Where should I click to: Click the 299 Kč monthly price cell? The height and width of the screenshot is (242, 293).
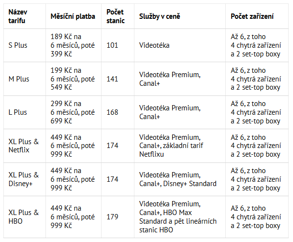click(73, 112)
